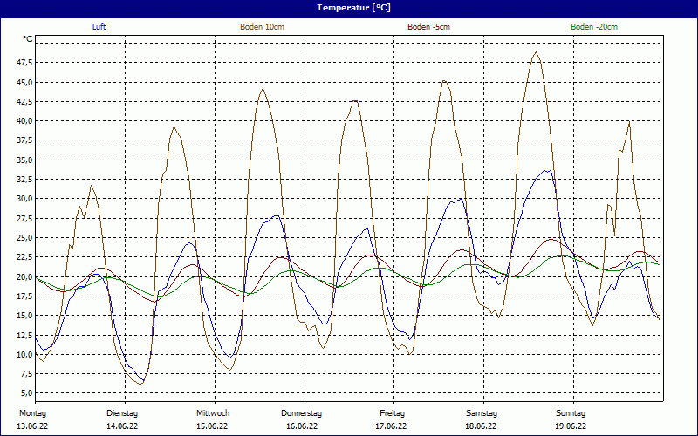Click the 15,0 y-axis value
The image size is (698, 436).
(x=24, y=316)
